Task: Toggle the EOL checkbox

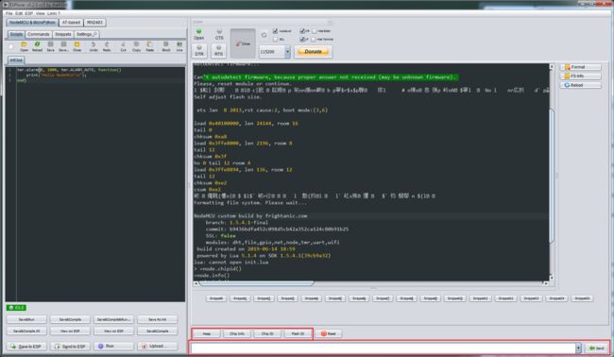Action: 275,39
